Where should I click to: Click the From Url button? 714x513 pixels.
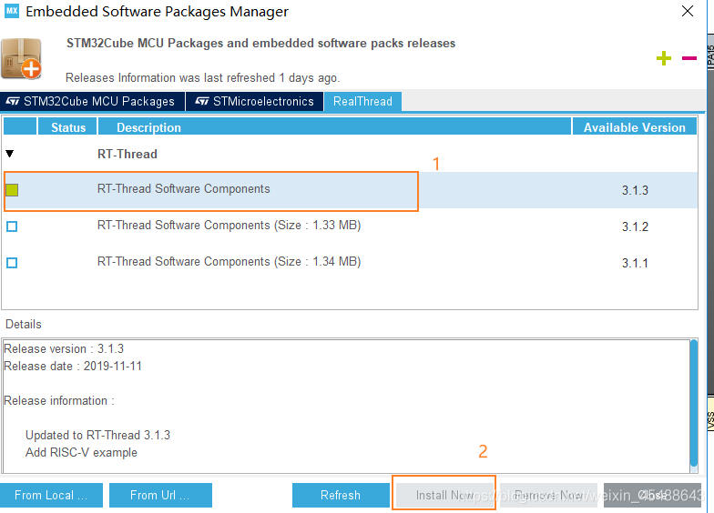[160, 495]
